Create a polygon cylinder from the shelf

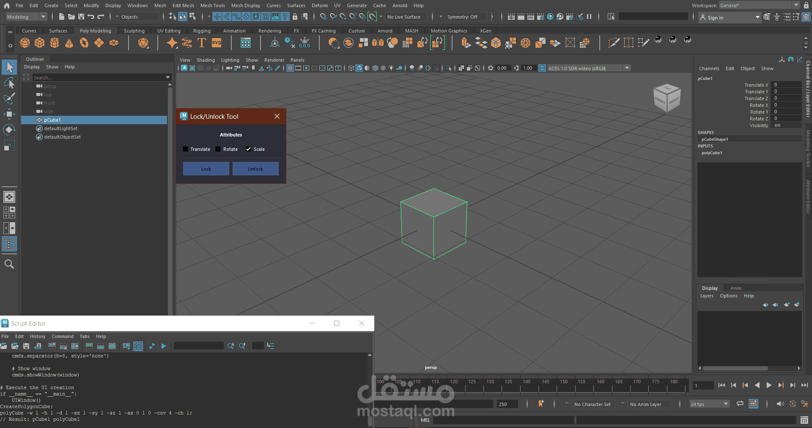[x=55, y=43]
